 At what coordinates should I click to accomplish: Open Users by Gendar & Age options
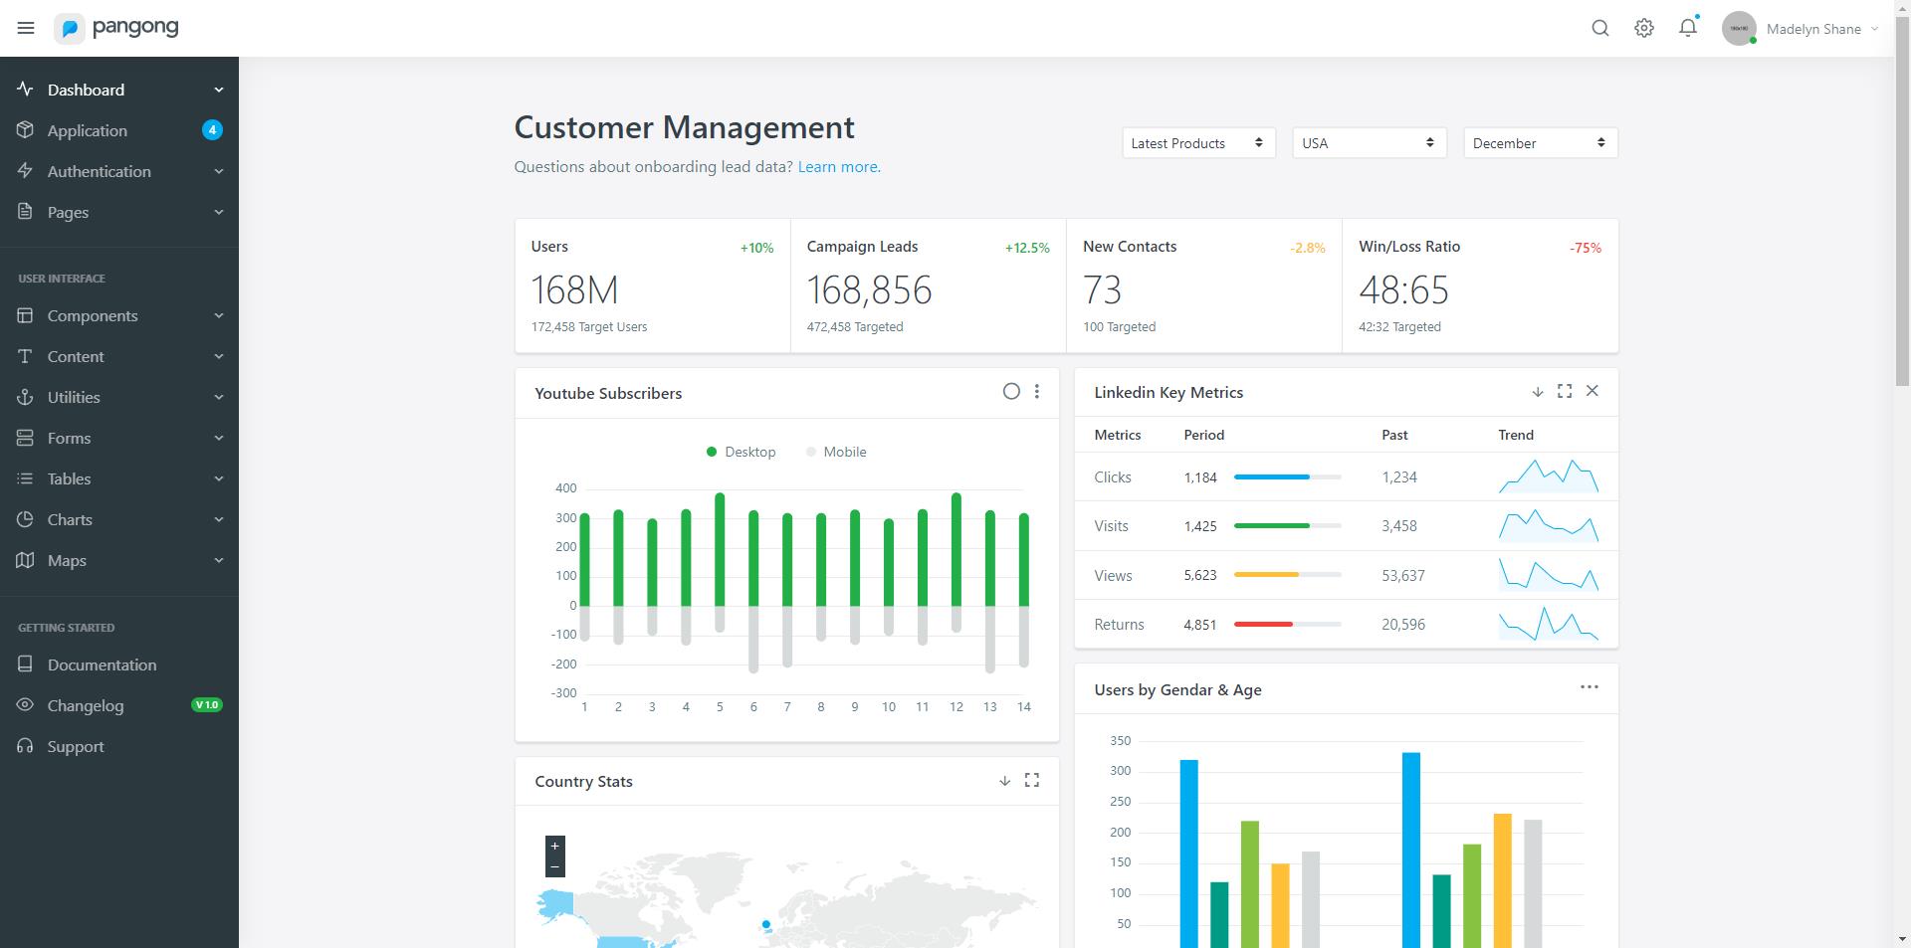(1590, 687)
